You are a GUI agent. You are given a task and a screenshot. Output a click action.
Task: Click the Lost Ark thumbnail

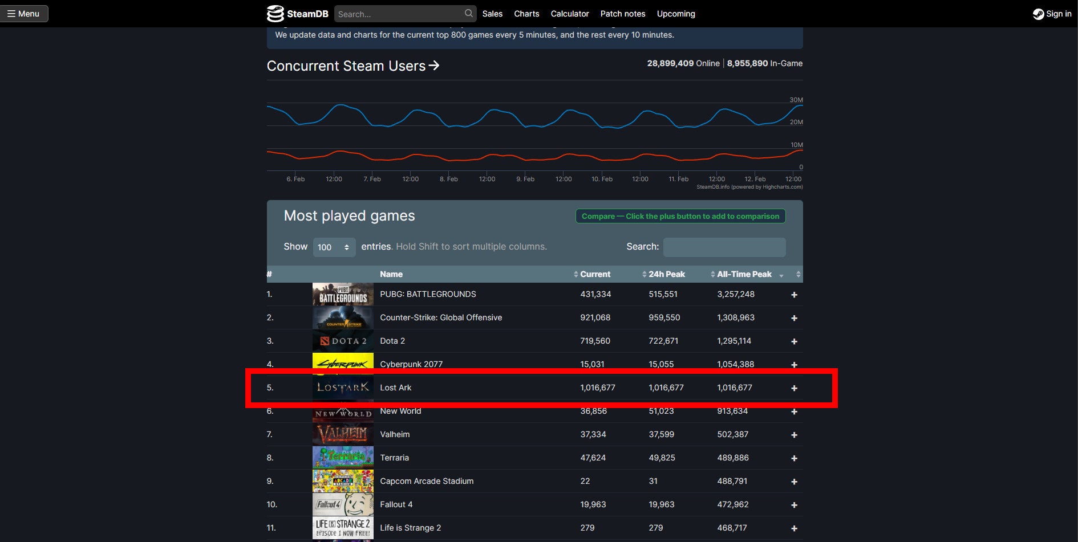point(343,388)
